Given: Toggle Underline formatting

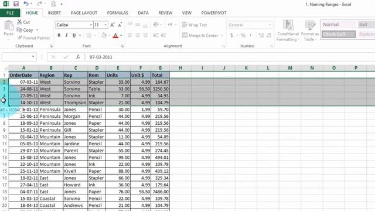Looking at the screenshot, I should 74,35.
